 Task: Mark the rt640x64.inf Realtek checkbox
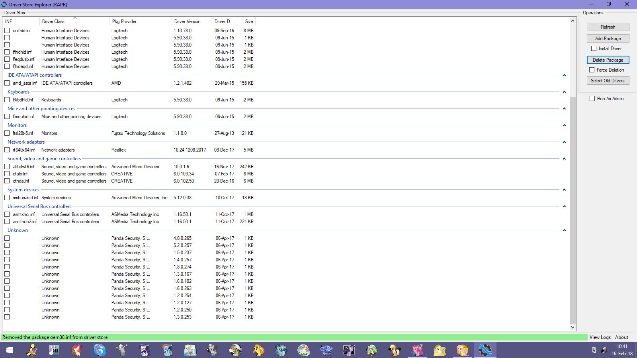7,150
